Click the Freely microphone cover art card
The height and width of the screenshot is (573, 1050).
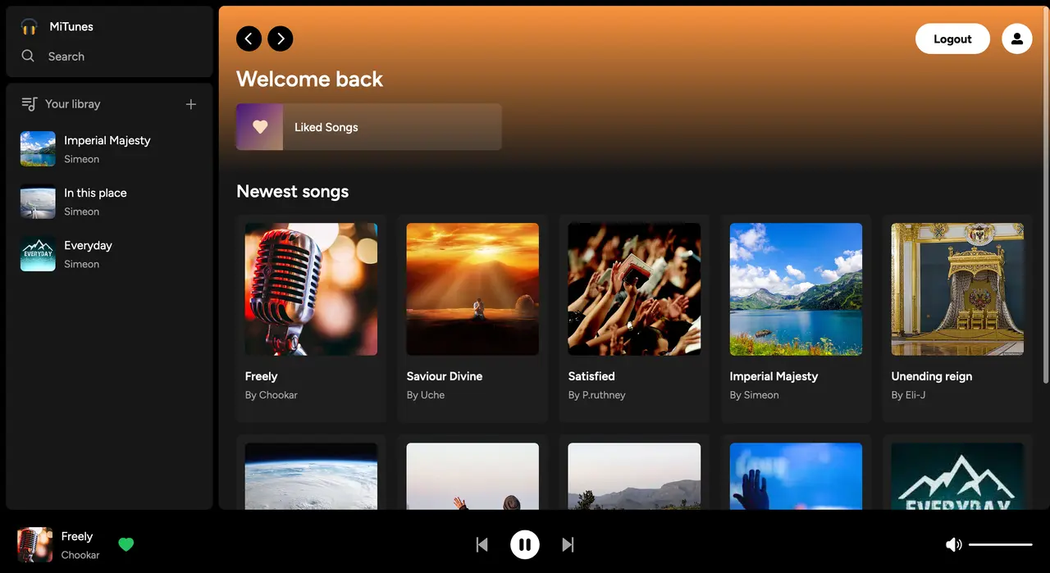pyautogui.click(x=311, y=289)
